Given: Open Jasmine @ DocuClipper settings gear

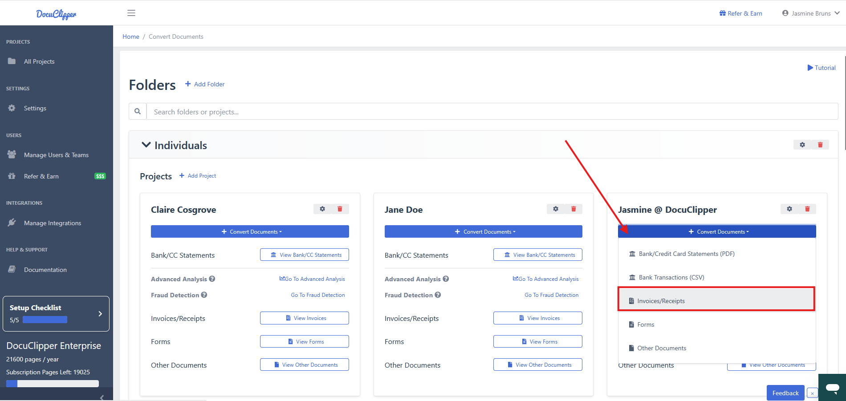Looking at the screenshot, I should (789, 209).
